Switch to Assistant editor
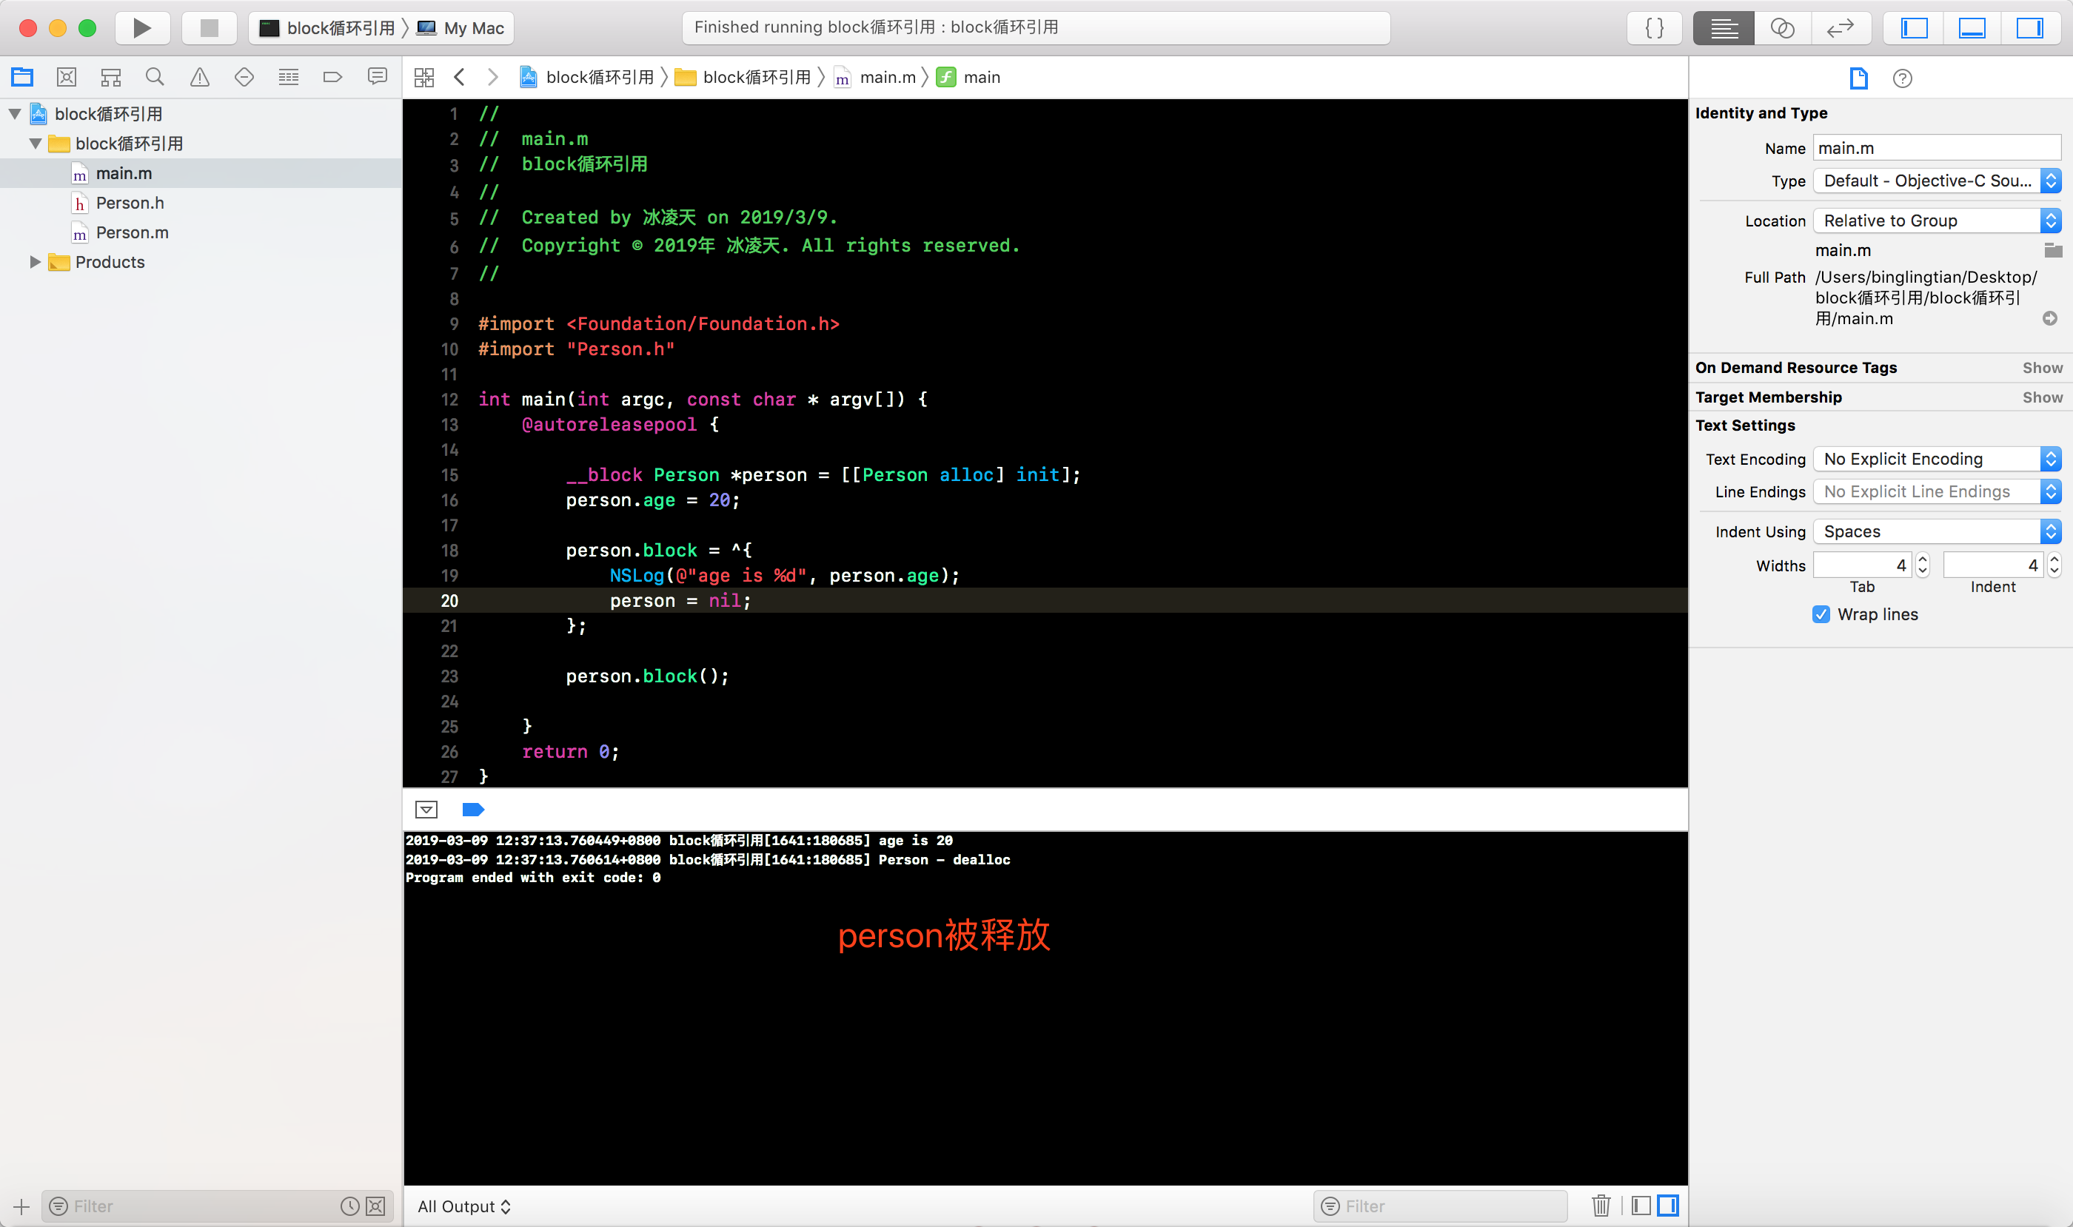Image resolution: width=2073 pixels, height=1227 pixels. [x=1783, y=28]
